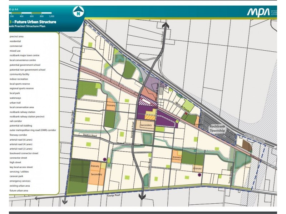Select the 'caravan park' legend entry

point(16,177)
